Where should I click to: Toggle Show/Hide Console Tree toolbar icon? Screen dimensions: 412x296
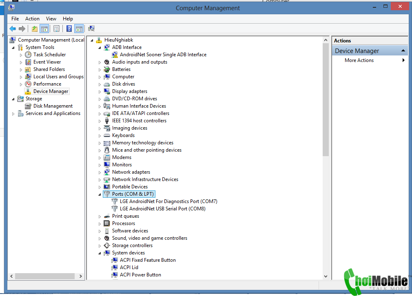[x=44, y=29]
